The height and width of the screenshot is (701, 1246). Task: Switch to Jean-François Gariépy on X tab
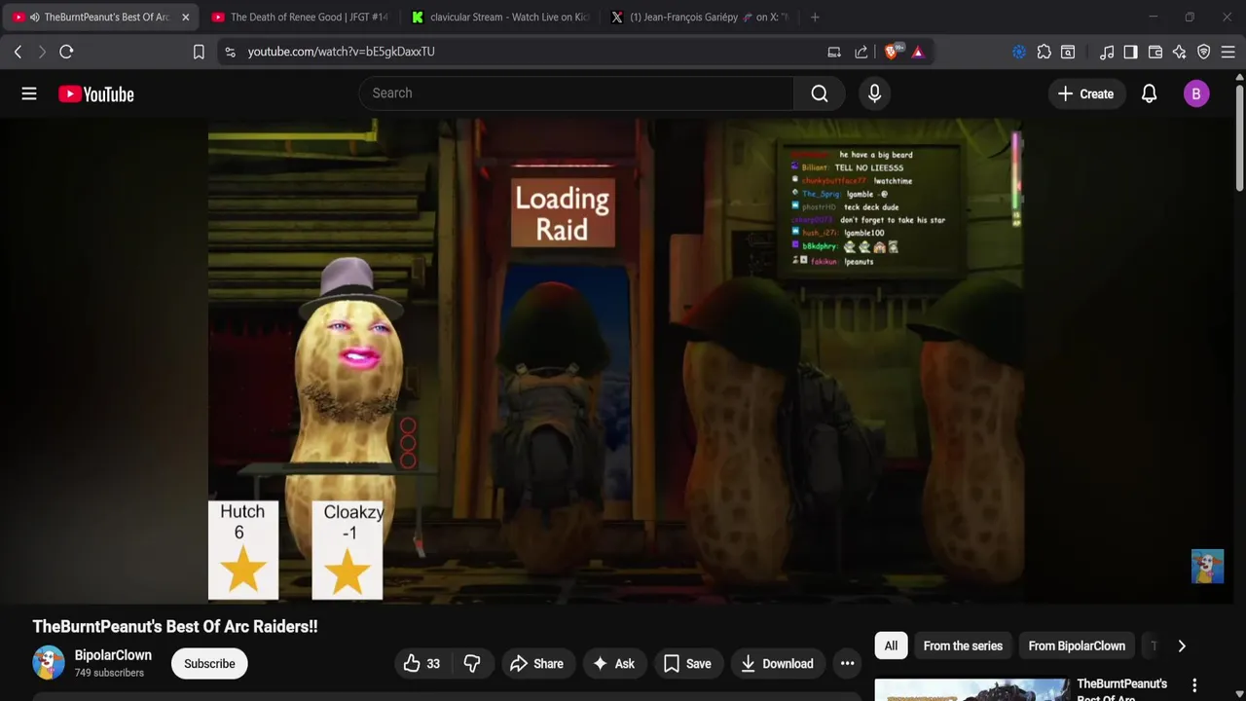pyautogui.click(x=701, y=17)
